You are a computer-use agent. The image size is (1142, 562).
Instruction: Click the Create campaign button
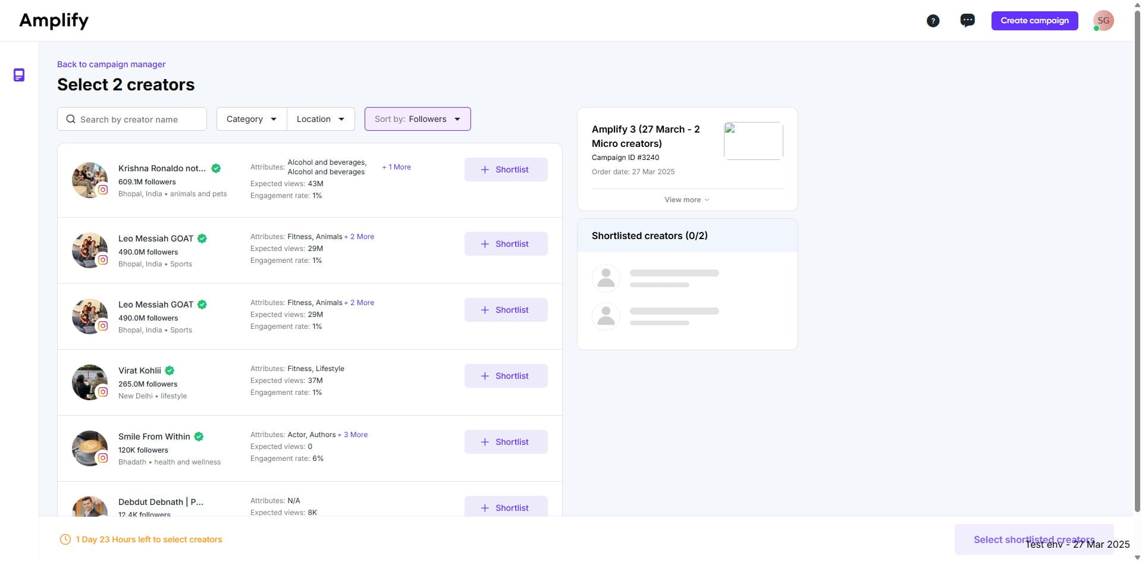click(x=1034, y=20)
